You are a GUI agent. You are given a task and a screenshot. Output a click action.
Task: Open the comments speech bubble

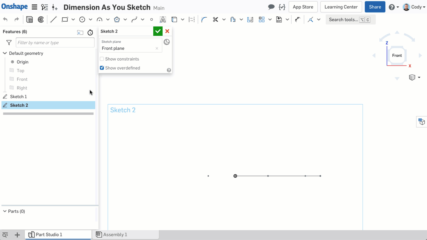[271, 7]
